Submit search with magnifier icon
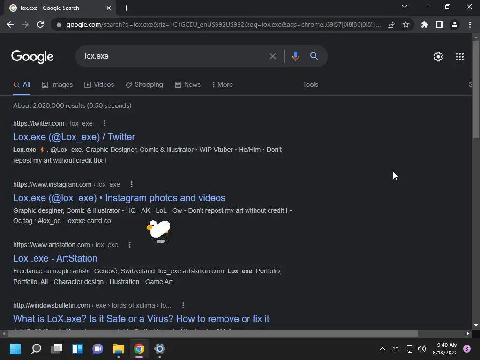The width and height of the screenshot is (480, 360). click(314, 56)
